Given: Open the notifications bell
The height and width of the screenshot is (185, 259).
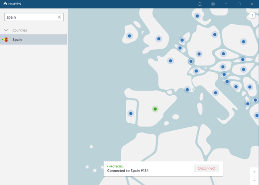Looking at the screenshot, I should pyautogui.click(x=200, y=4).
